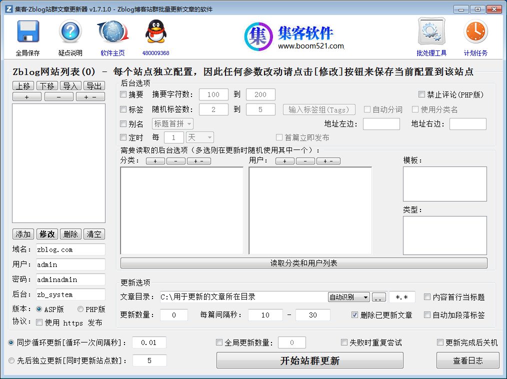Enable the 别名 checkbox

coord(123,123)
